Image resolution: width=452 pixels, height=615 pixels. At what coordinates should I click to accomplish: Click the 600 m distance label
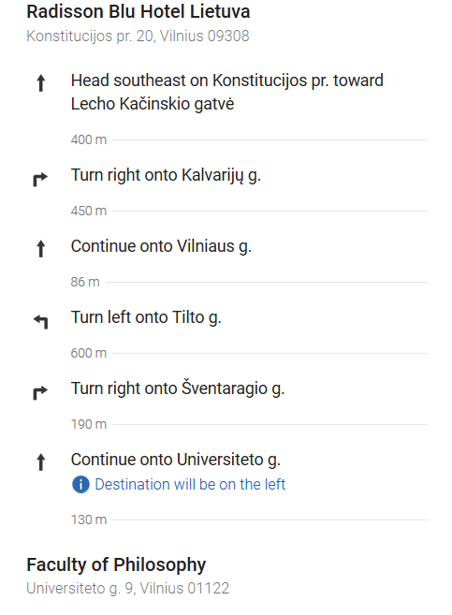(89, 353)
